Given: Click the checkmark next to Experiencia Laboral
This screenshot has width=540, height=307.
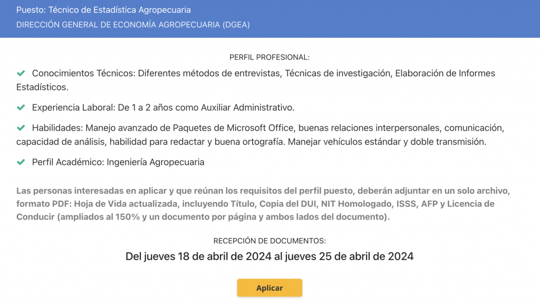Looking at the screenshot, I should click(21, 107).
